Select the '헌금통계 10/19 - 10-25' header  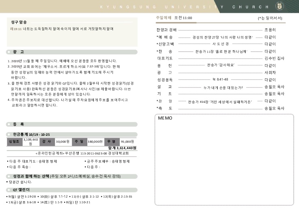(71, 134)
